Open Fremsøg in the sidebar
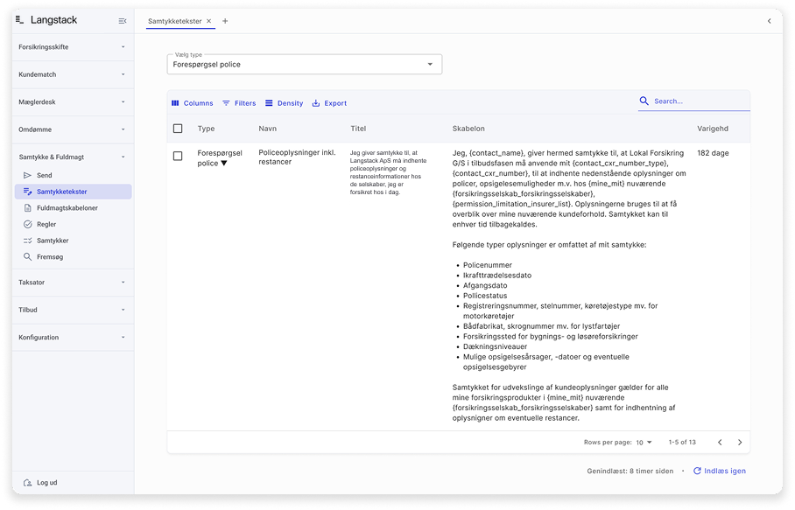 click(x=73, y=257)
